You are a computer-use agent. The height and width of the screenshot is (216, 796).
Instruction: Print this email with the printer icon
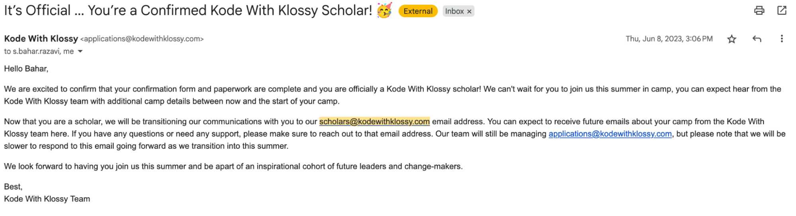[x=759, y=11]
